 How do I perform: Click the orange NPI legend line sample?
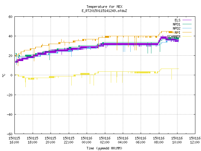click(187, 32)
